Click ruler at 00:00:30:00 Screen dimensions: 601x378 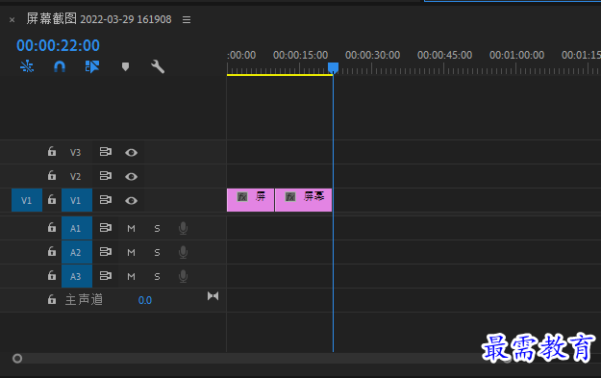372,55
